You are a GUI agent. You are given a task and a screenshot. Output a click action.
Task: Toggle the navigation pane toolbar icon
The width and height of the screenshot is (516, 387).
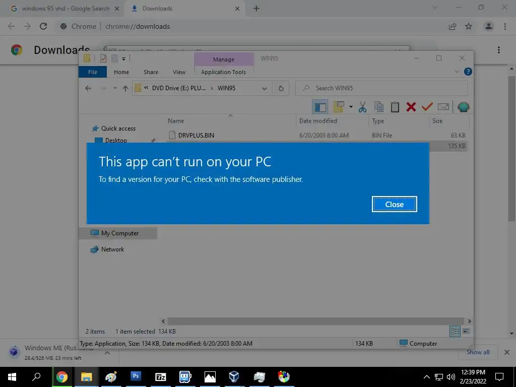pos(320,107)
